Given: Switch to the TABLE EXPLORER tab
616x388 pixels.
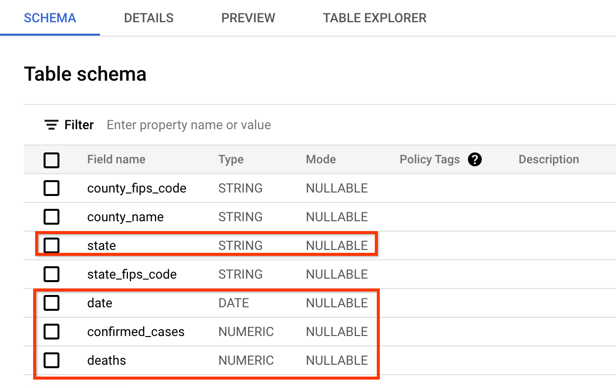Looking at the screenshot, I should pyautogui.click(x=374, y=18).
